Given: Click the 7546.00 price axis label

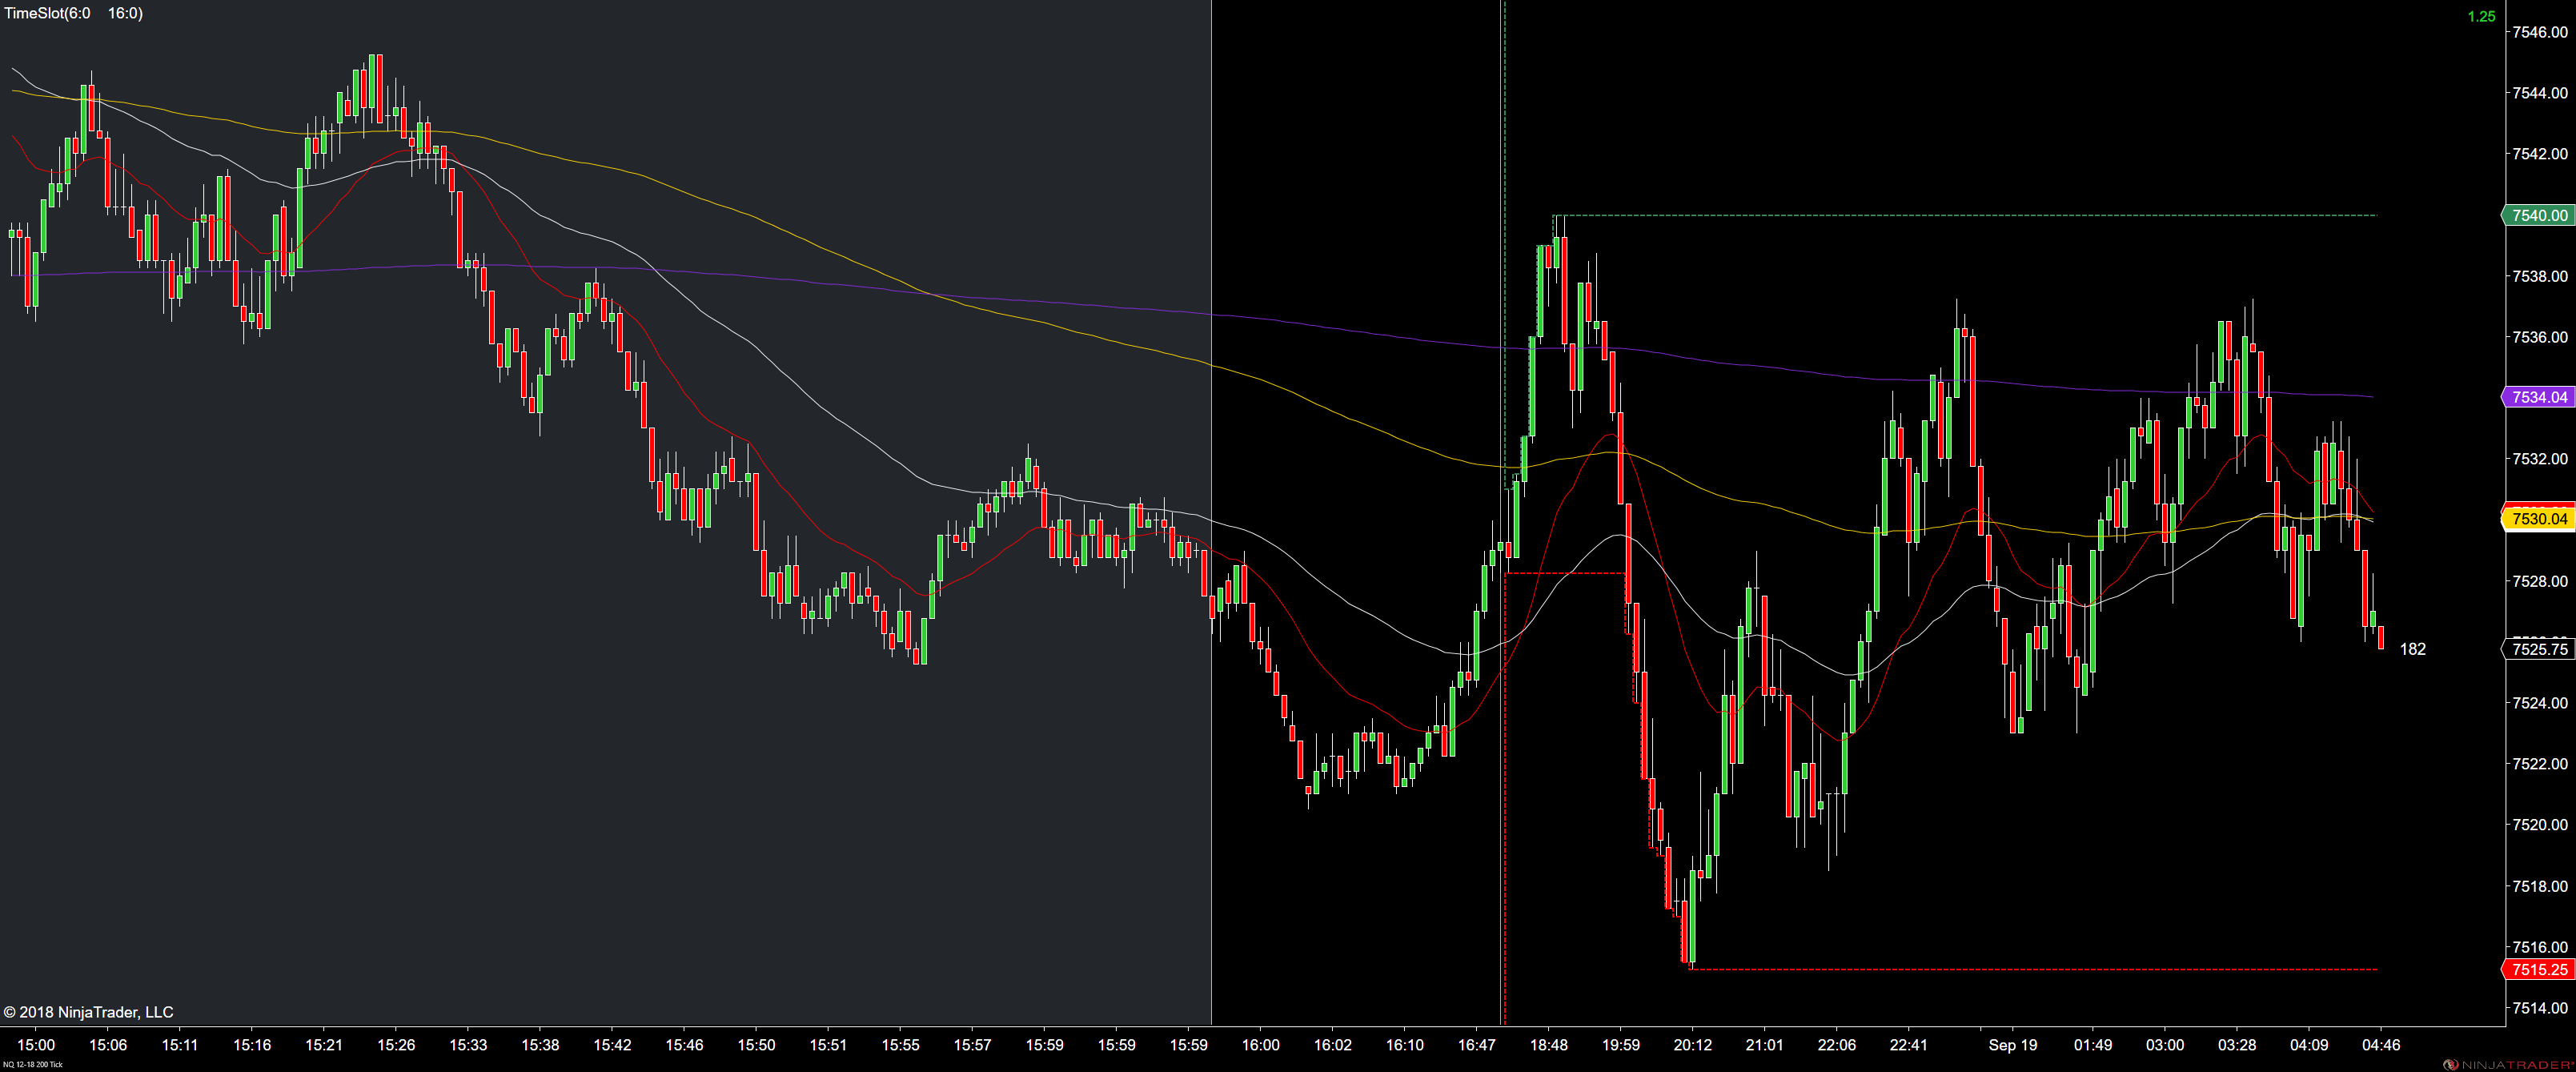Looking at the screenshot, I should (2539, 32).
